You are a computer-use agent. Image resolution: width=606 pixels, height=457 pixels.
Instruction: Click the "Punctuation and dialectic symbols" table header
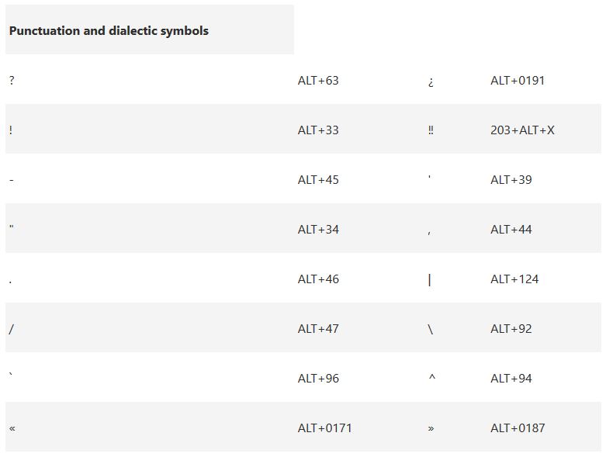pos(109,31)
